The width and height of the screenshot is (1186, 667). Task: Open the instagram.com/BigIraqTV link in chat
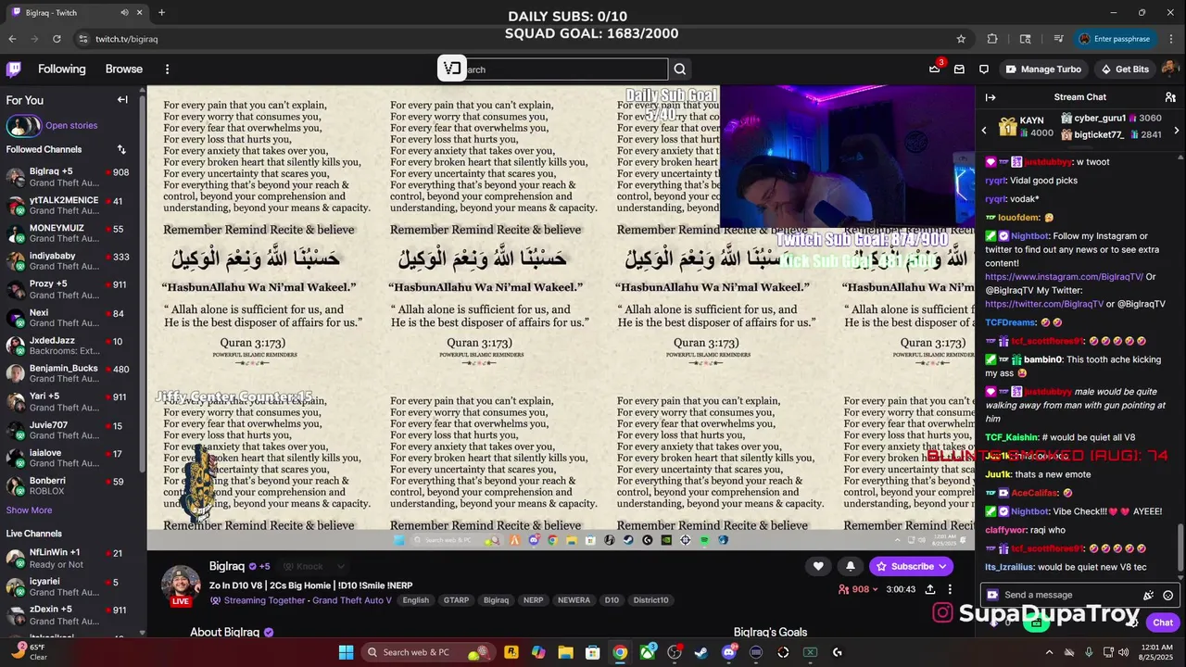tap(1064, 277)
